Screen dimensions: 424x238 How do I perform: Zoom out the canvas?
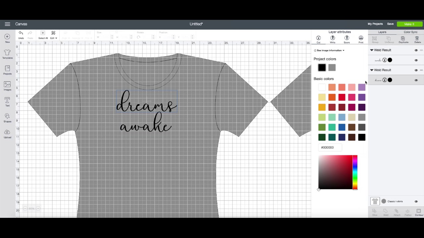coord(25,209)
